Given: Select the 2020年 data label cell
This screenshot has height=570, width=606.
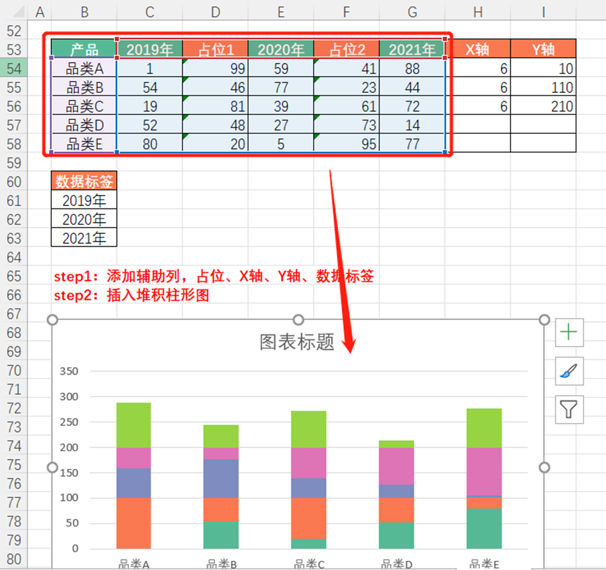Looking at the screenshot, I should [84, 219].
